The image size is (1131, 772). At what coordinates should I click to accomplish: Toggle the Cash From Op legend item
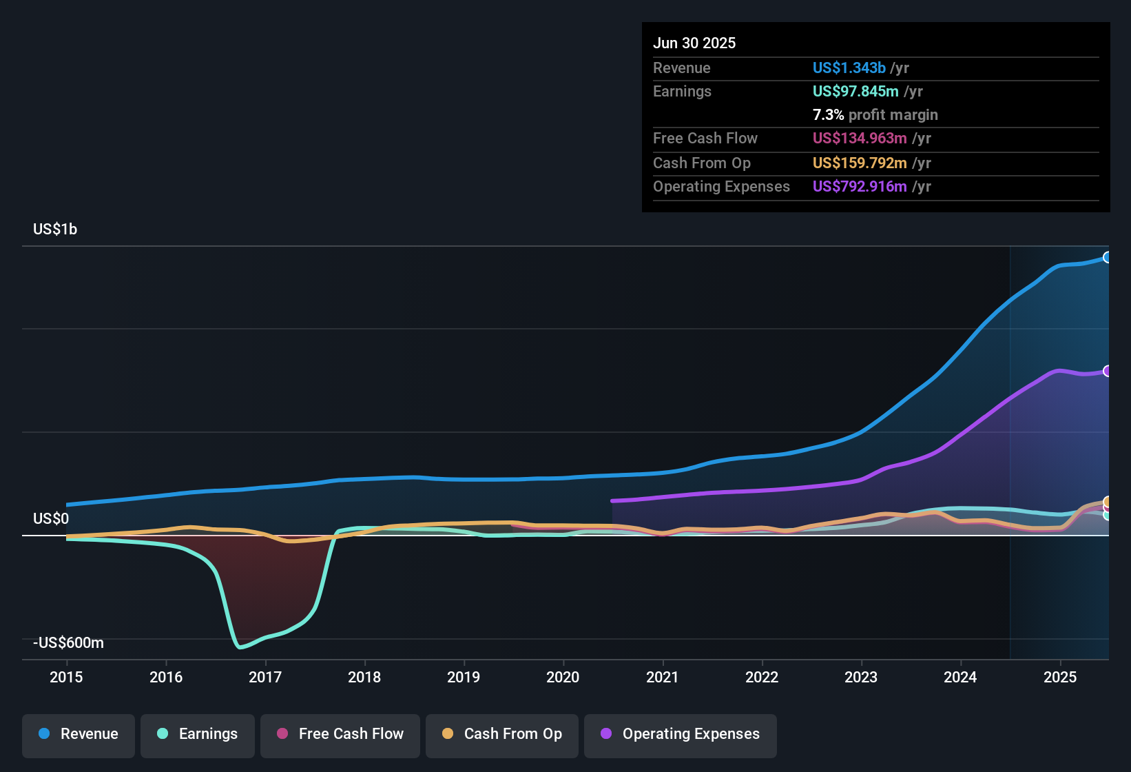click(502, 735)
